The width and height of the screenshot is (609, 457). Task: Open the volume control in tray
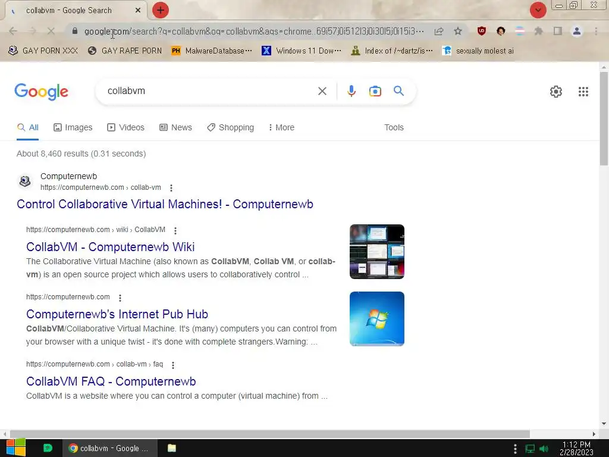(544, 449)
